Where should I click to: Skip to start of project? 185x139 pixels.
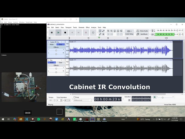72,32
